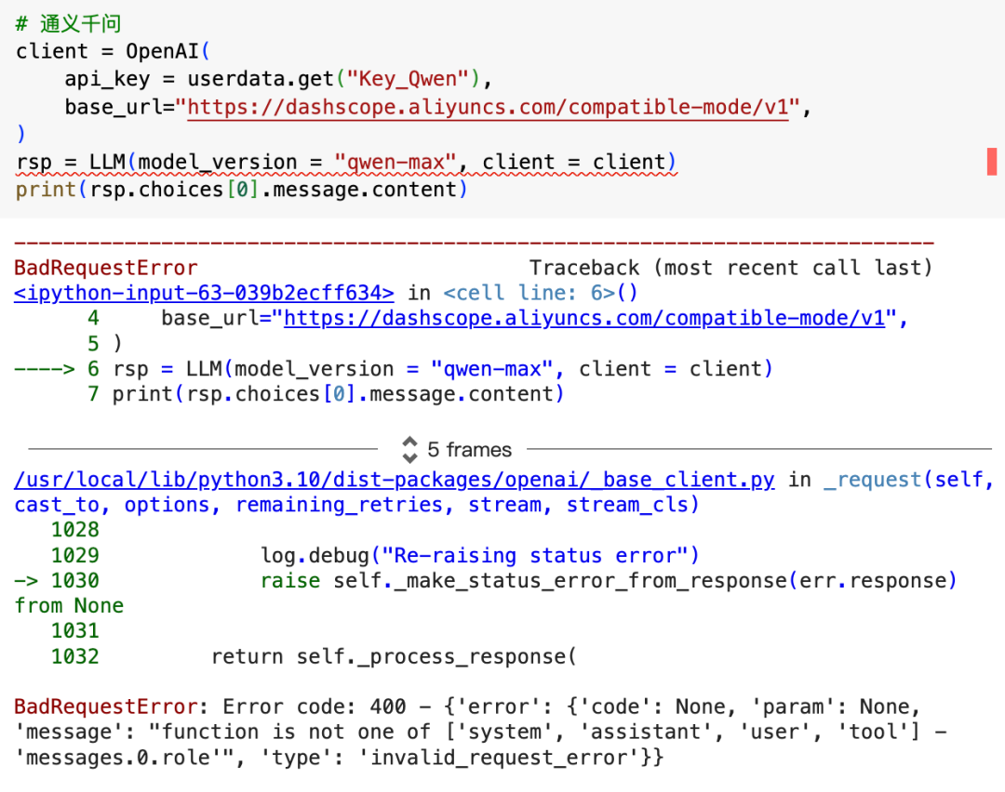The image size is (1005, 792).
Task: Click the code comment '# 通义千问'
Action: pyautogui.click(x=68, y=23)
